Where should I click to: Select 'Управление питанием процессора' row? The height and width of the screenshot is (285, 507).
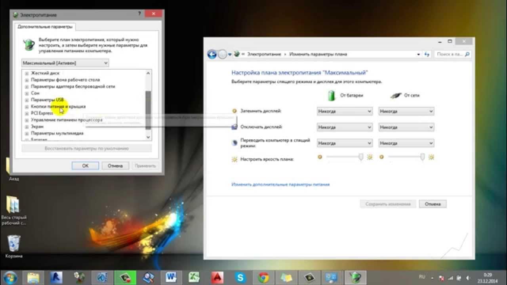click(x=67, y=120)
